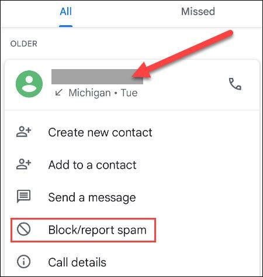Switch to the All calls tab
Screen dimensions: 263x277
tap(65, 11)
